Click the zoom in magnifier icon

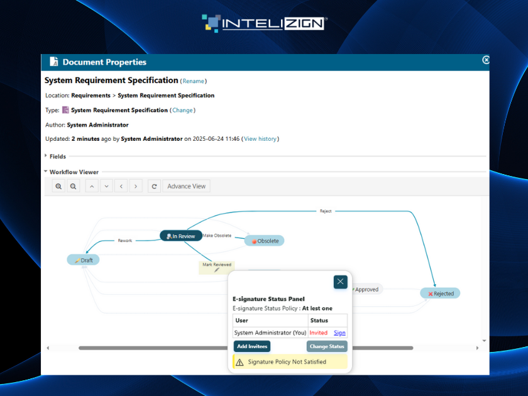58,186
